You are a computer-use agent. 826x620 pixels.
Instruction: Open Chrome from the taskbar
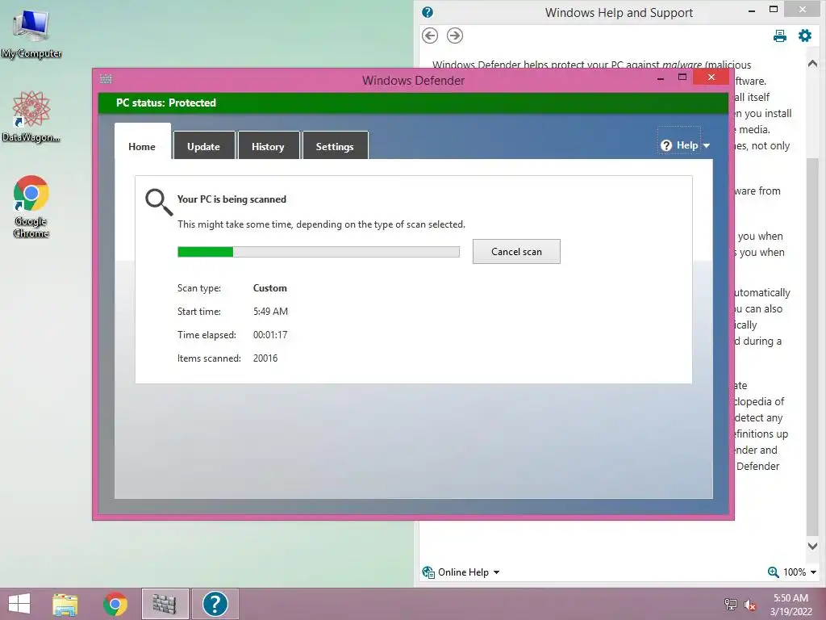(x=115, y=604)
